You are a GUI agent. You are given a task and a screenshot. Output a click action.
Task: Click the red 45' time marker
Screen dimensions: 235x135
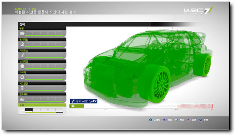pyautogui.click(x=177, y=109)
